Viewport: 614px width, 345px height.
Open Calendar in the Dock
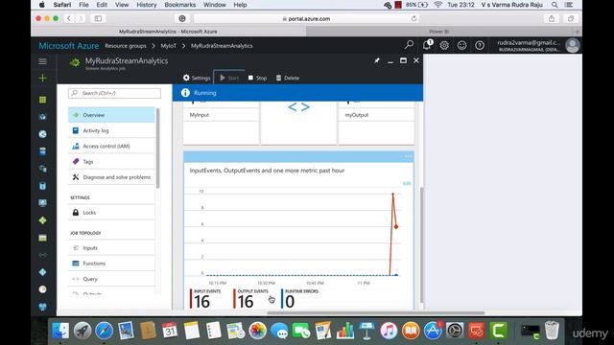[169, 331]
